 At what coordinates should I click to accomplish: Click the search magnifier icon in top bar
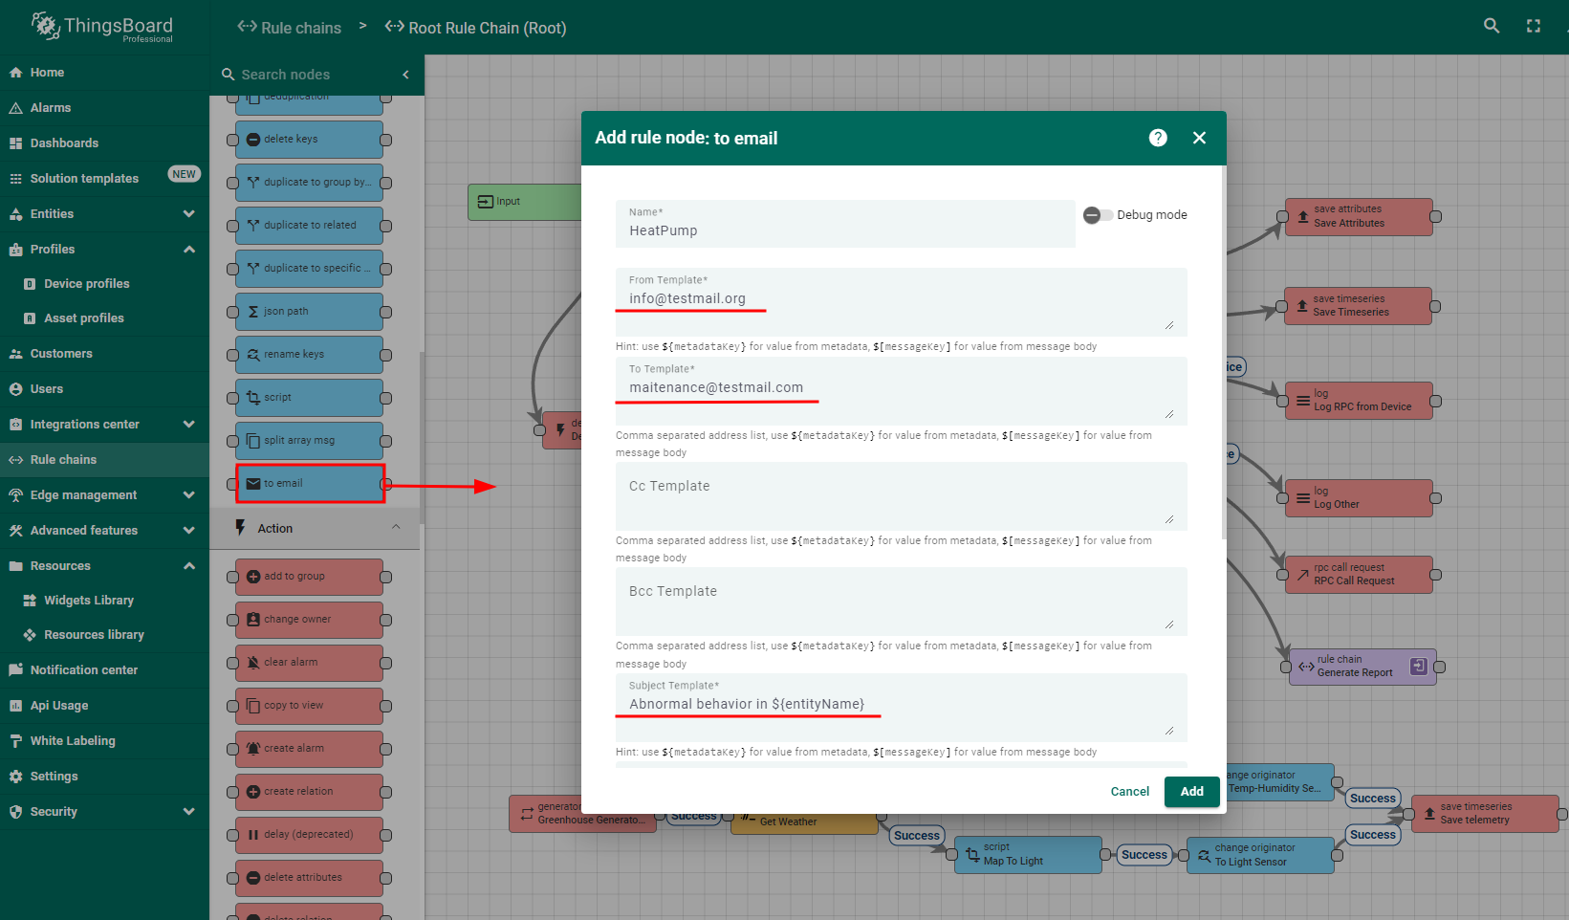pos(1491,26)
